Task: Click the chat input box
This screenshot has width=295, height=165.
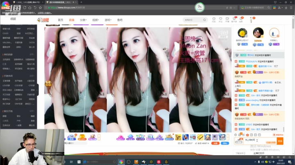Action: click(260, 141)
